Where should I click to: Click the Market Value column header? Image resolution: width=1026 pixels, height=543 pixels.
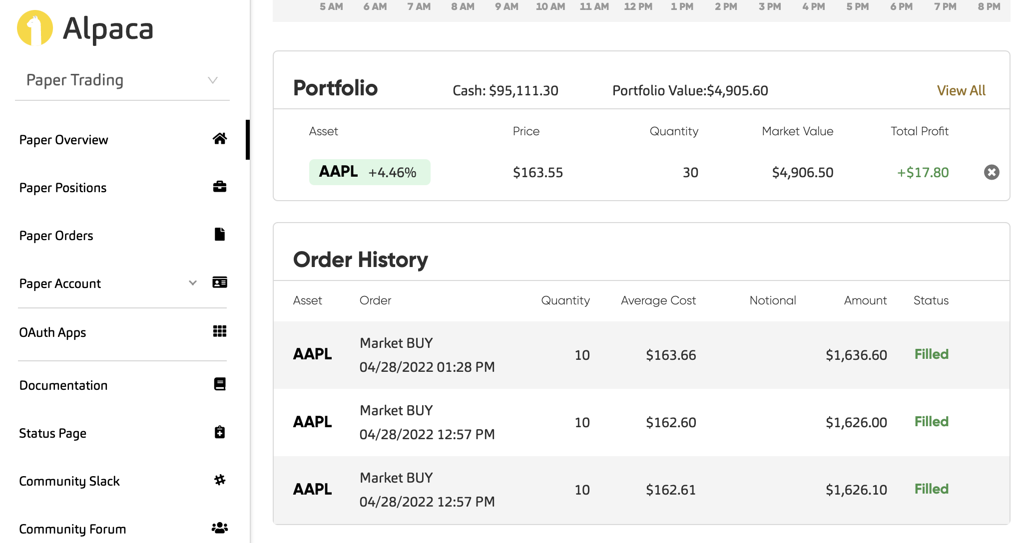pyautogui.click(x=798, y=131)
